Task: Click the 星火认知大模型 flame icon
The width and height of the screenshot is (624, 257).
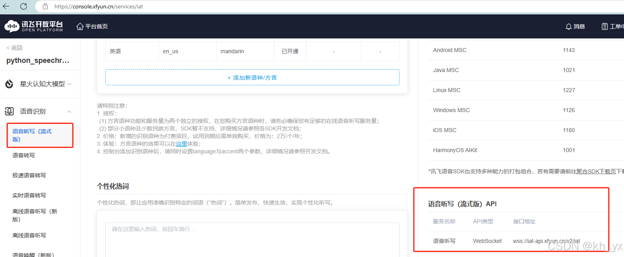Action: (x=9, y=84)
